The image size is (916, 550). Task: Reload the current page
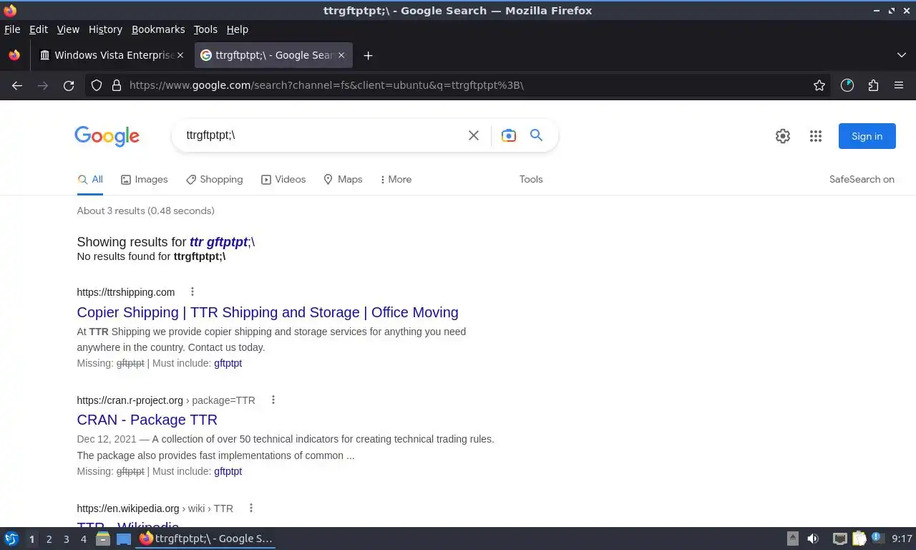pos(69,85)
